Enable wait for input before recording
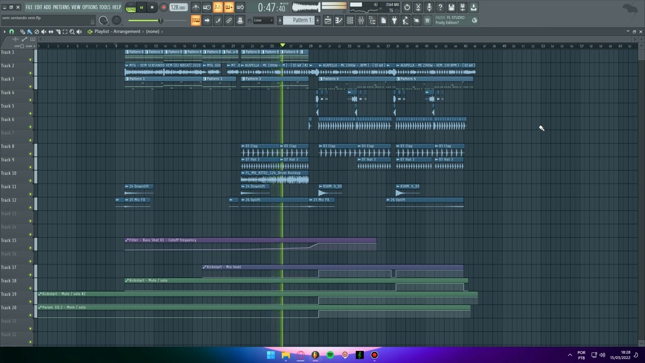This screenshot has width=645, height=363. (x=207, y=7)
